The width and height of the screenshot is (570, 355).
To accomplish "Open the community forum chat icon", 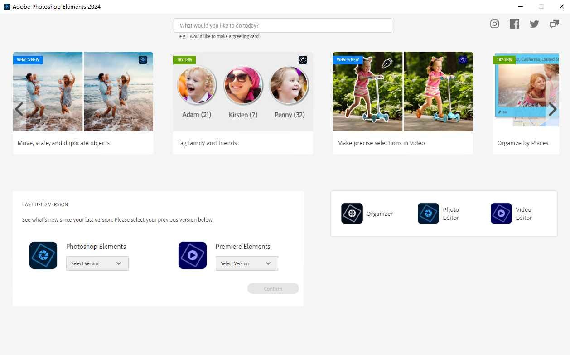I will click(554, 24).
